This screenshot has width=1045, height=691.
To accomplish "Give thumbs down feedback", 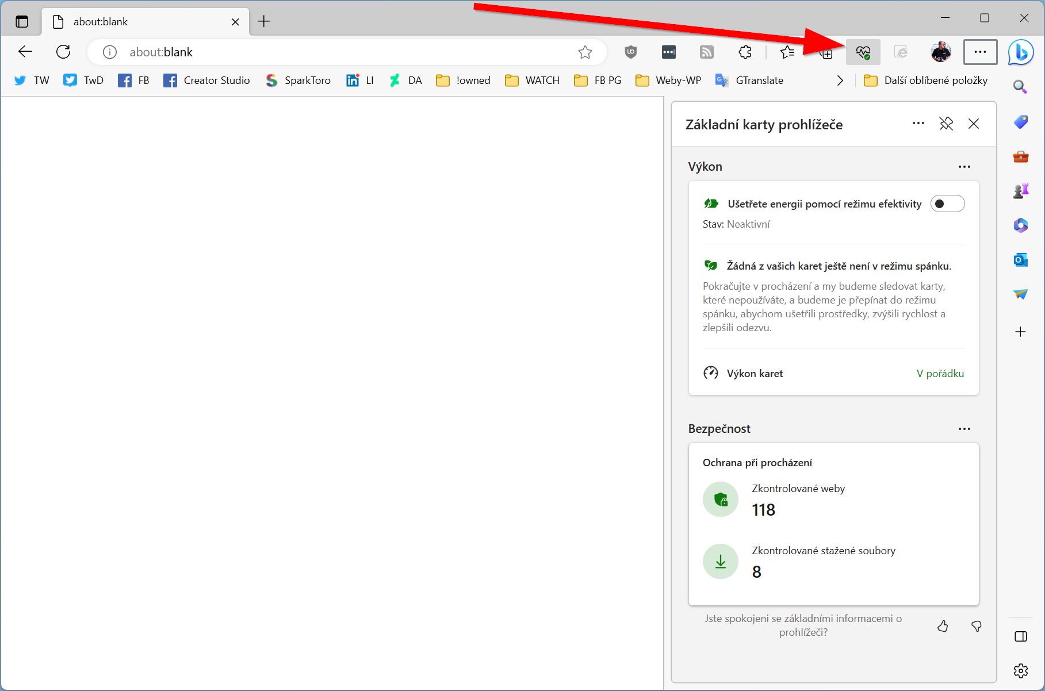I will (x=976, y=626).
